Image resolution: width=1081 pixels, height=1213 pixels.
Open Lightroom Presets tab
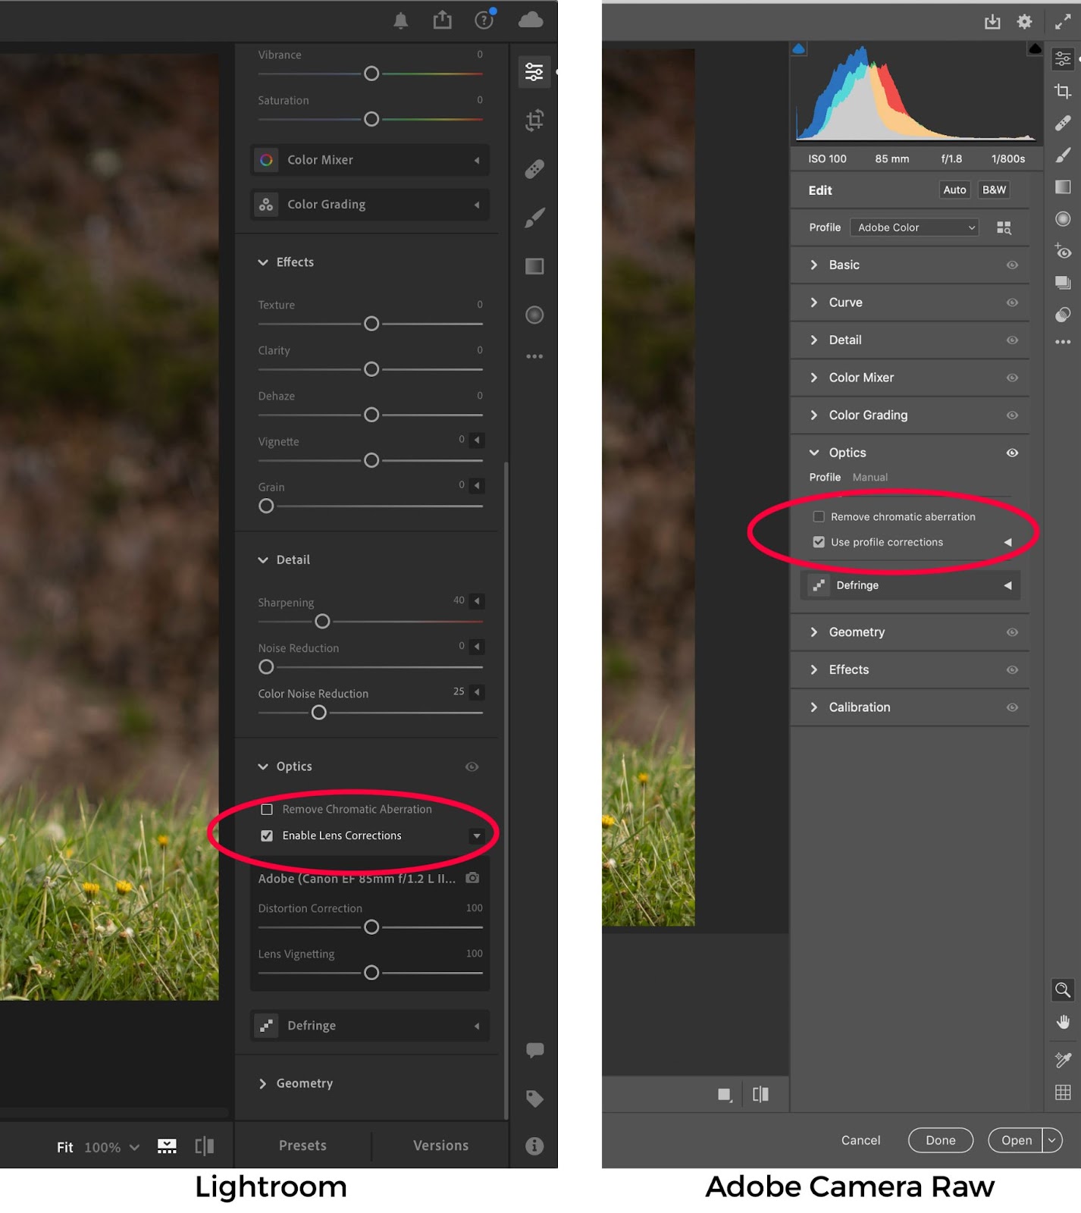tap(302, 1146)
